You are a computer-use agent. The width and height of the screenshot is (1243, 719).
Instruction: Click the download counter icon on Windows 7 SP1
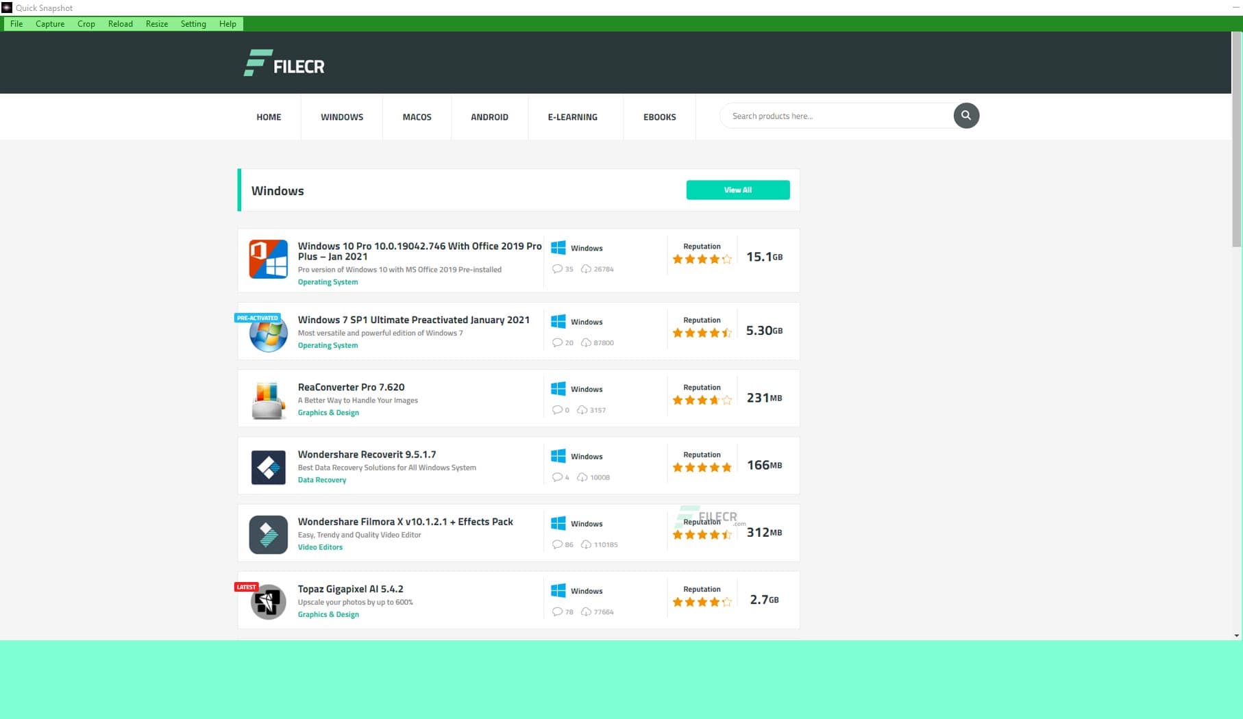tap(586, 342)
